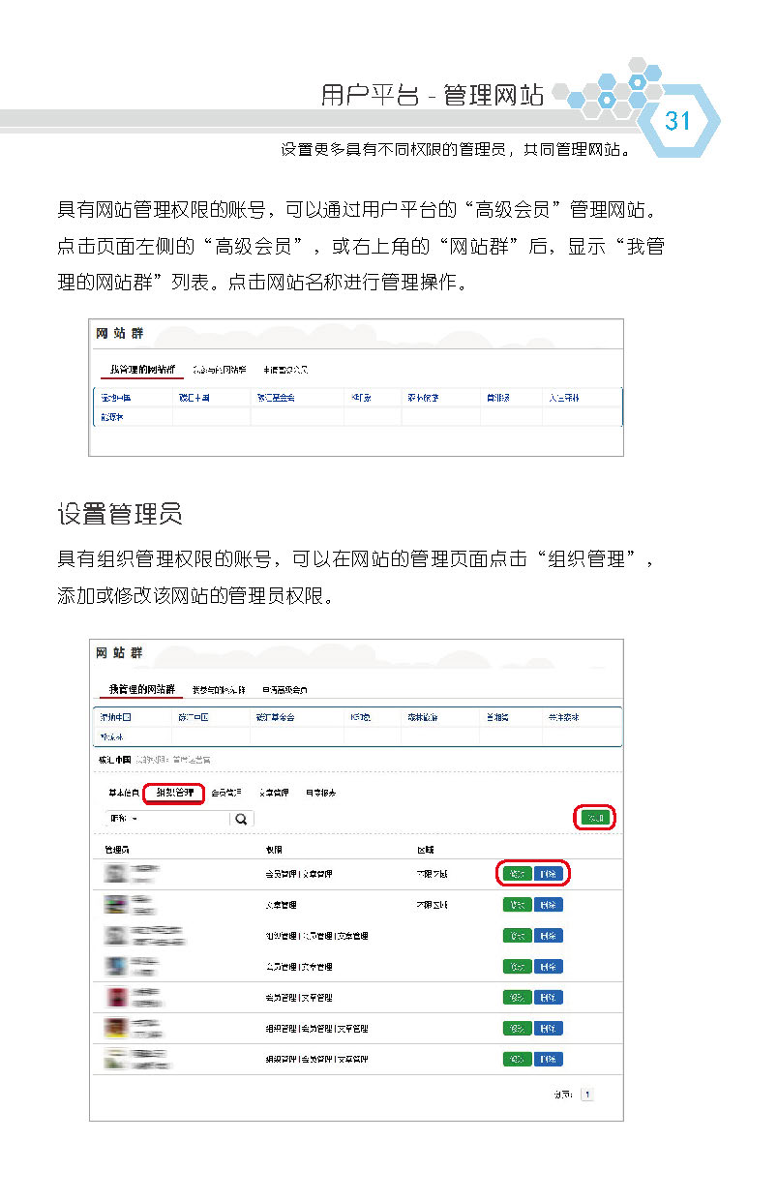Click the 设置管理员 section heading

pyautogui.click(x=120, y=515)
